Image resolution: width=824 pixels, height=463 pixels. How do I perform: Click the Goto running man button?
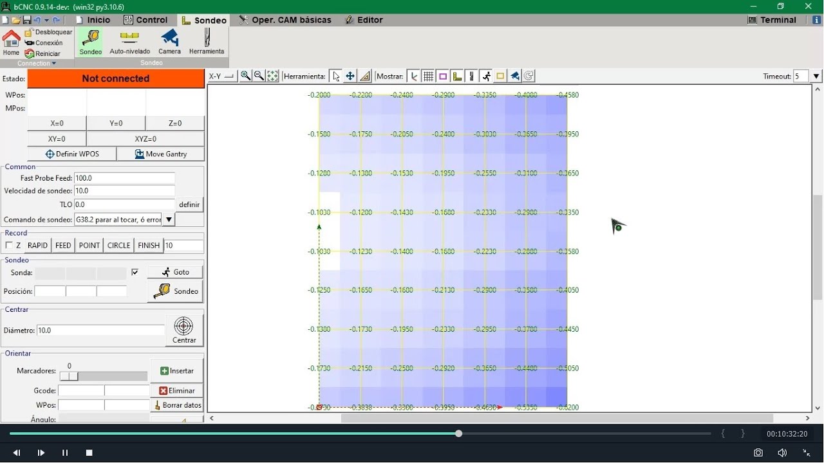(x=175, y=272)
